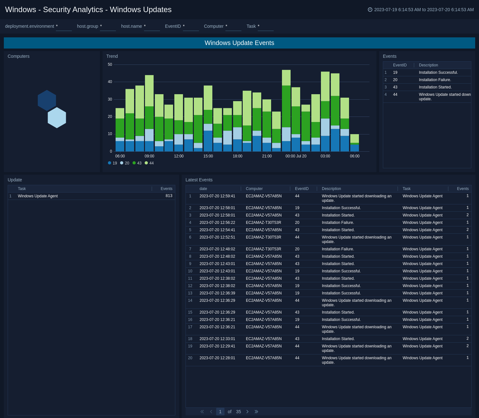Click the page number 1 box
The image size is (479, 418).
220,412
